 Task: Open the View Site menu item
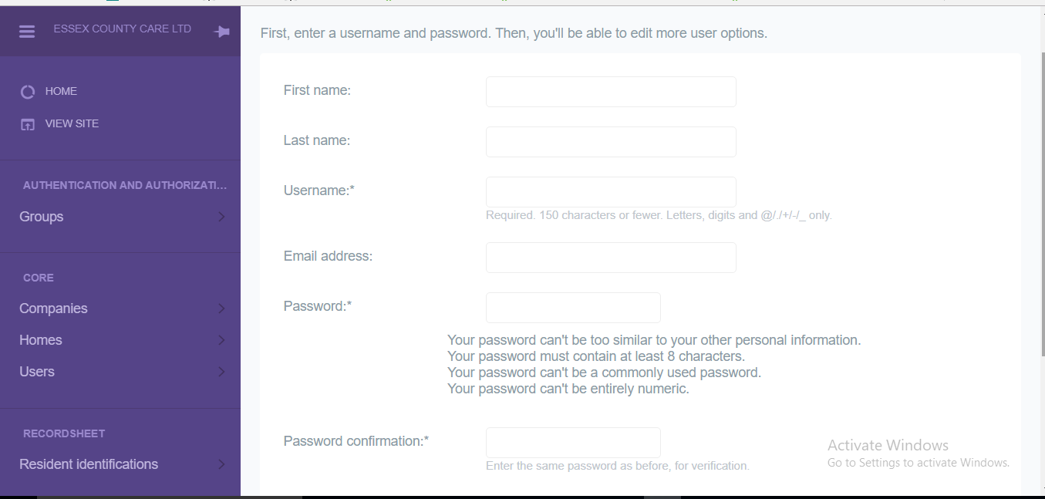point(72,123)
